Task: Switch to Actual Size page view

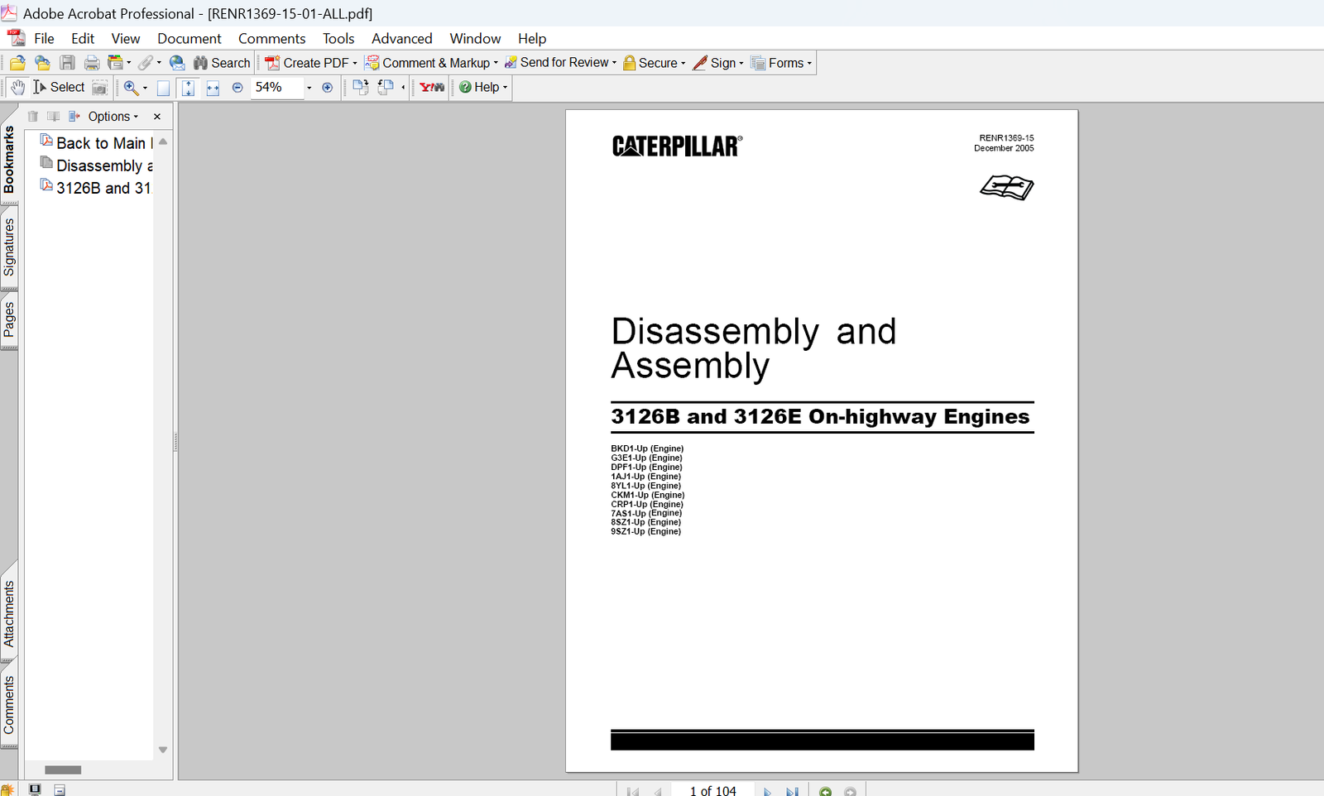Action: click(x=163, y=88)
